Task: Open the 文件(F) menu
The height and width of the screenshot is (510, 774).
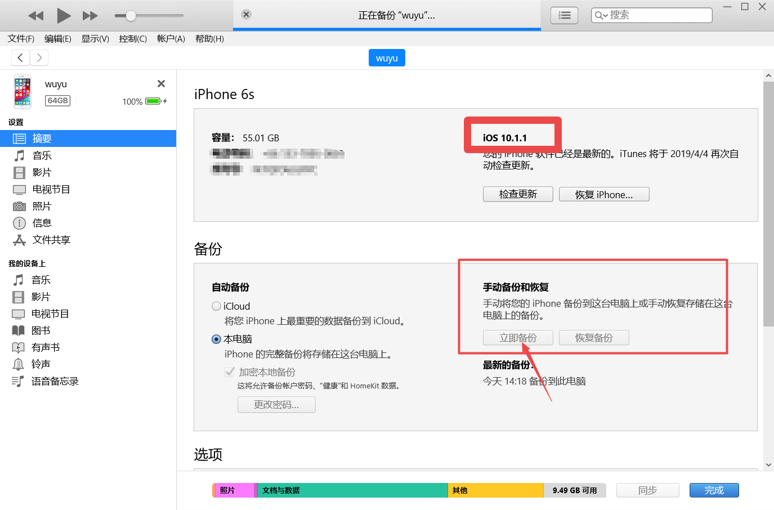Action: click(x=21, y=39)
